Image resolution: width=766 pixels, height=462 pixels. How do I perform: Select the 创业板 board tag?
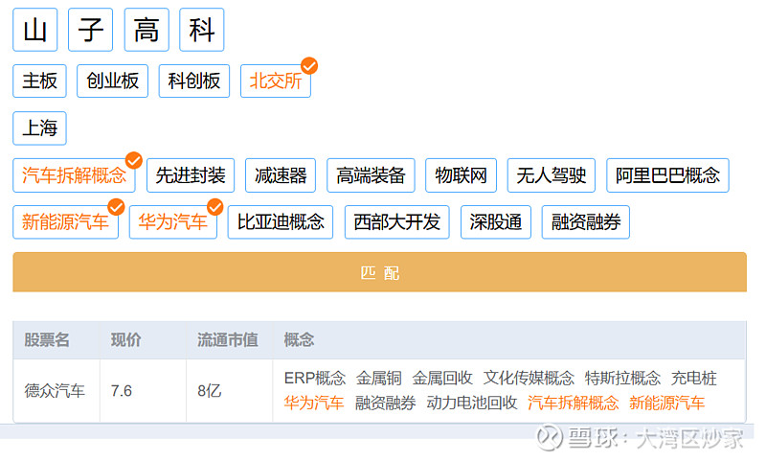[x=112, y=81]
